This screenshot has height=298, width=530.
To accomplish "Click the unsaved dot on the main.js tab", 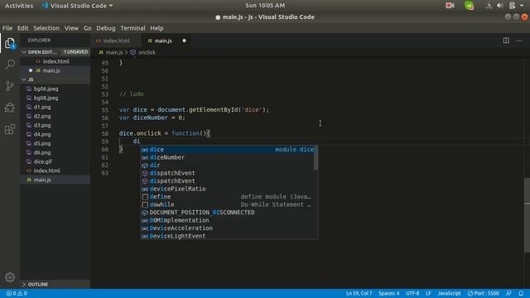I will pos(184,41).
